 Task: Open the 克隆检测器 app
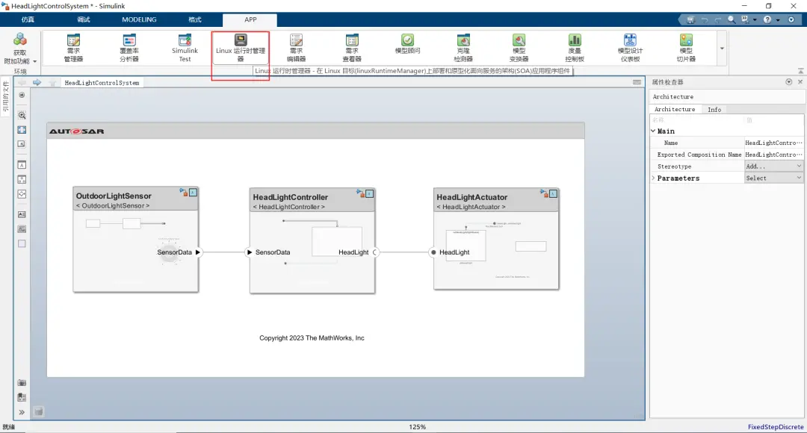coord(463,48)
